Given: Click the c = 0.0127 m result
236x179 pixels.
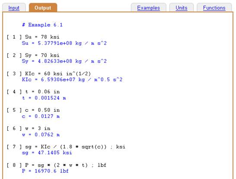Looking at the screenshot, I should coord(41,116).
